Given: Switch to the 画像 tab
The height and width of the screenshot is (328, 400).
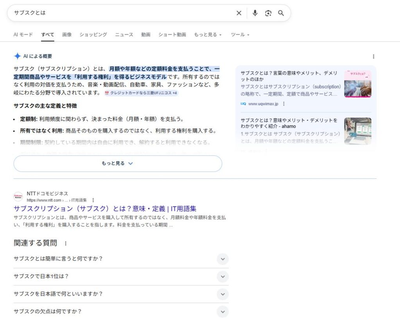Looking at the screenshot, I should click(66, 35).
